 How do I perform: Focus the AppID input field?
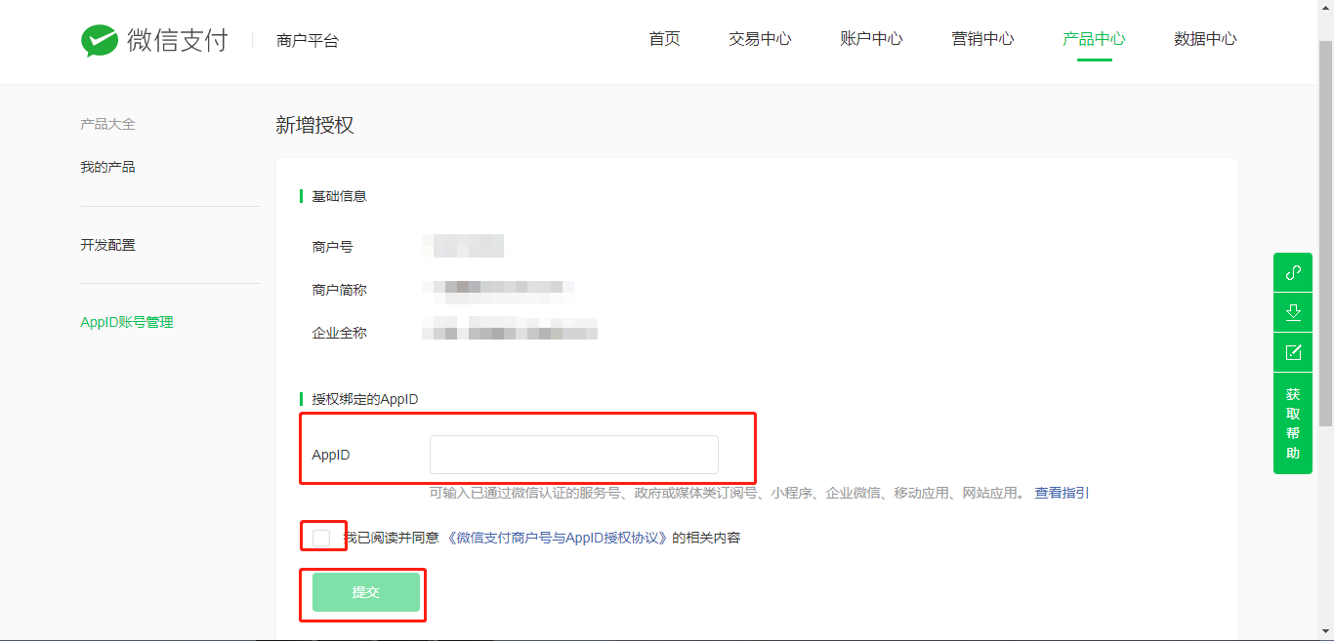[x=574, y=455]
